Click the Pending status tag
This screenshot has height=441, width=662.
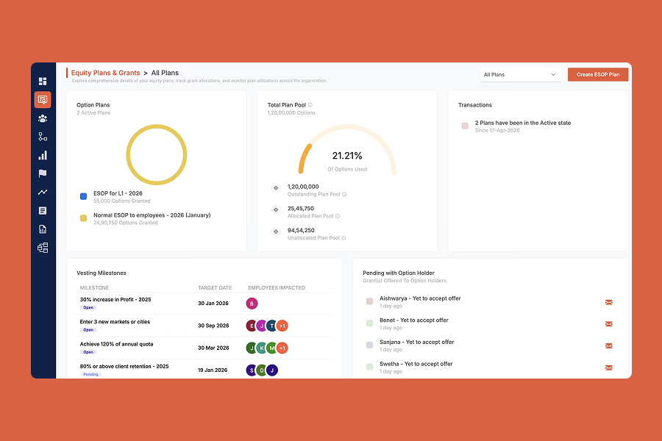[90, 374]
